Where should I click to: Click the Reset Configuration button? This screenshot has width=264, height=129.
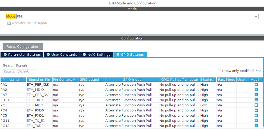click(x=23, y=47)
